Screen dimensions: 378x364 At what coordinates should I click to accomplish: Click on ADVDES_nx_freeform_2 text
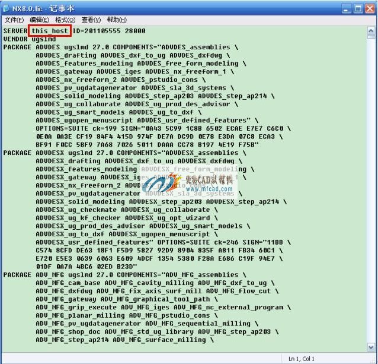[76, 80]
